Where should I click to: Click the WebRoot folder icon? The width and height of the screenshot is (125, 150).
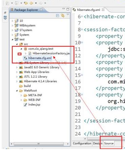[x=21, y=91]
